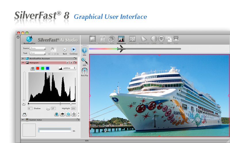230x143 pixels.
Task: Click the Back button
Action: tap(65, 49)
